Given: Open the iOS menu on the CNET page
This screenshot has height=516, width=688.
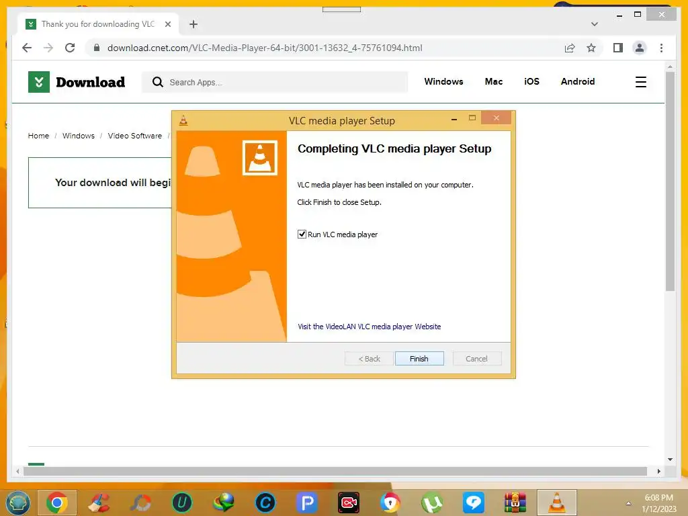Looking at the screenshot, I should tap(532, 81).
